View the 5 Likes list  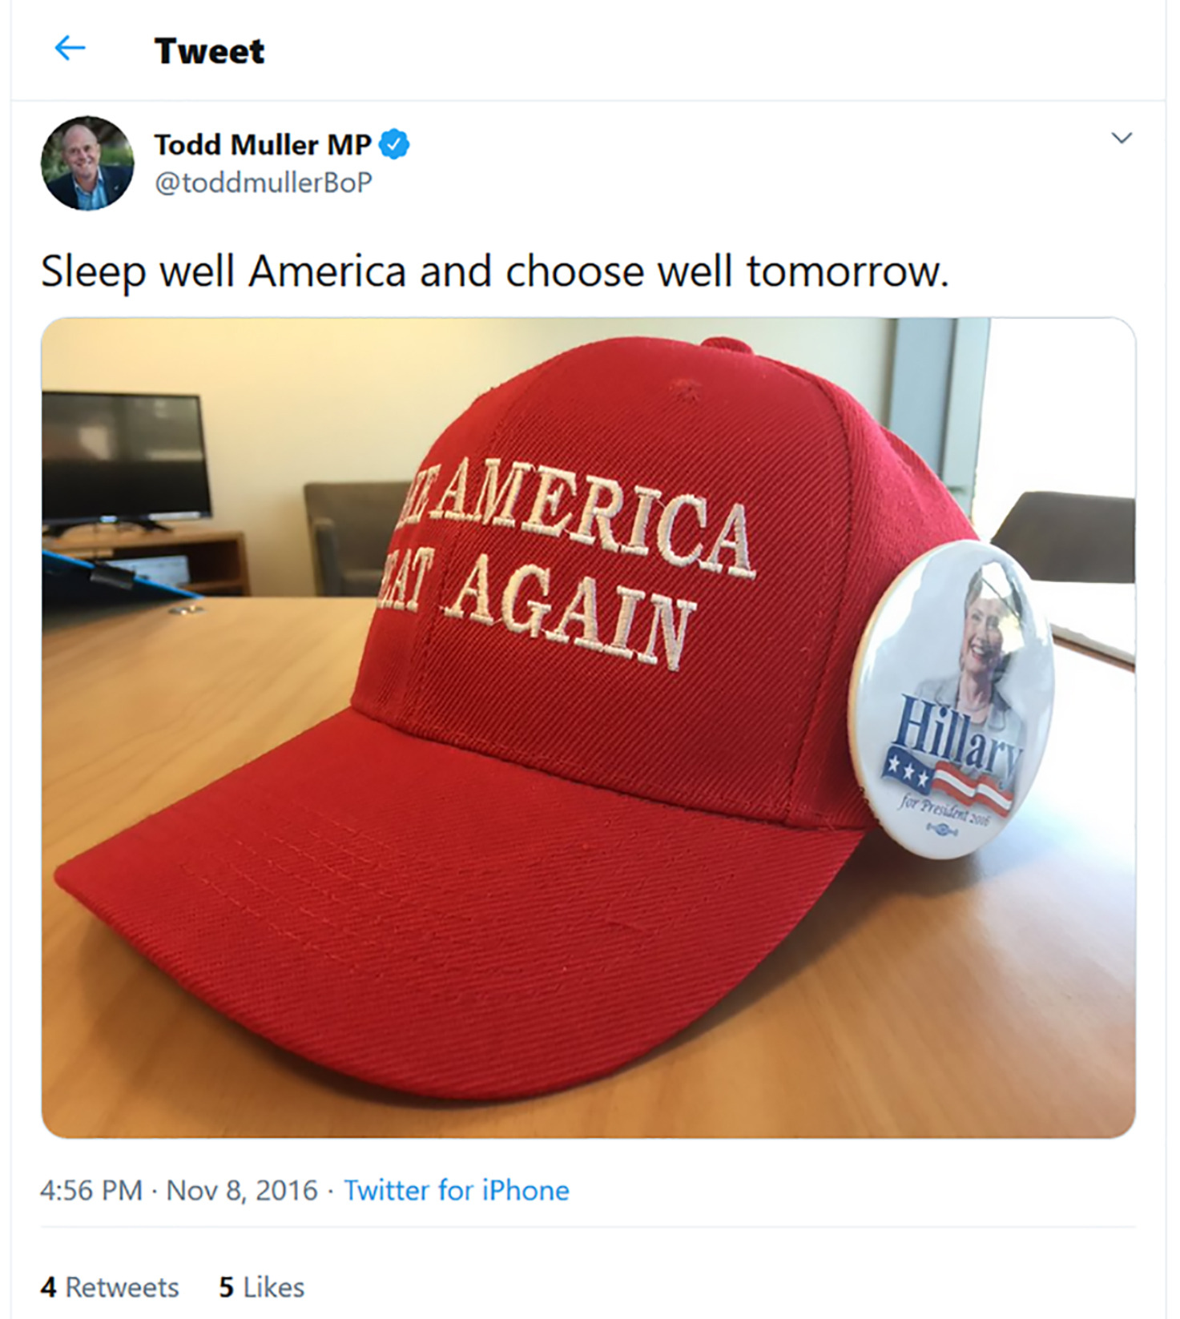coord(262,1287)
